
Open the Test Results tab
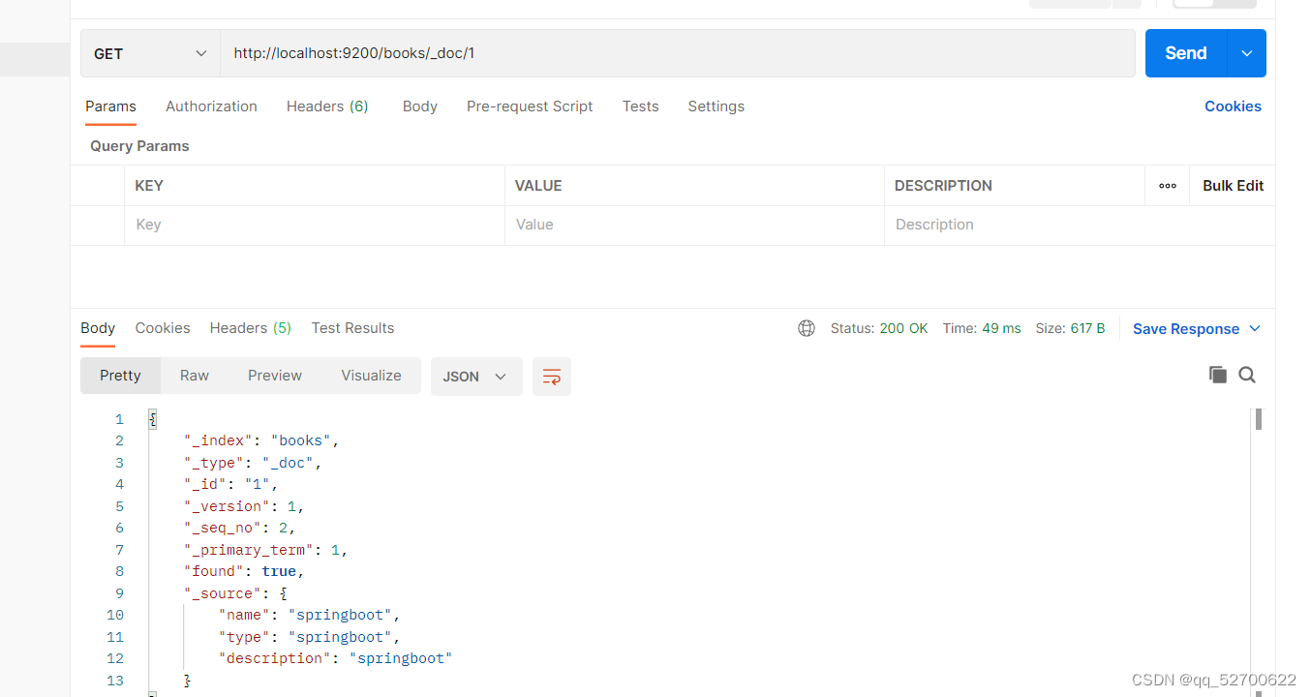[x=352, y=328]
